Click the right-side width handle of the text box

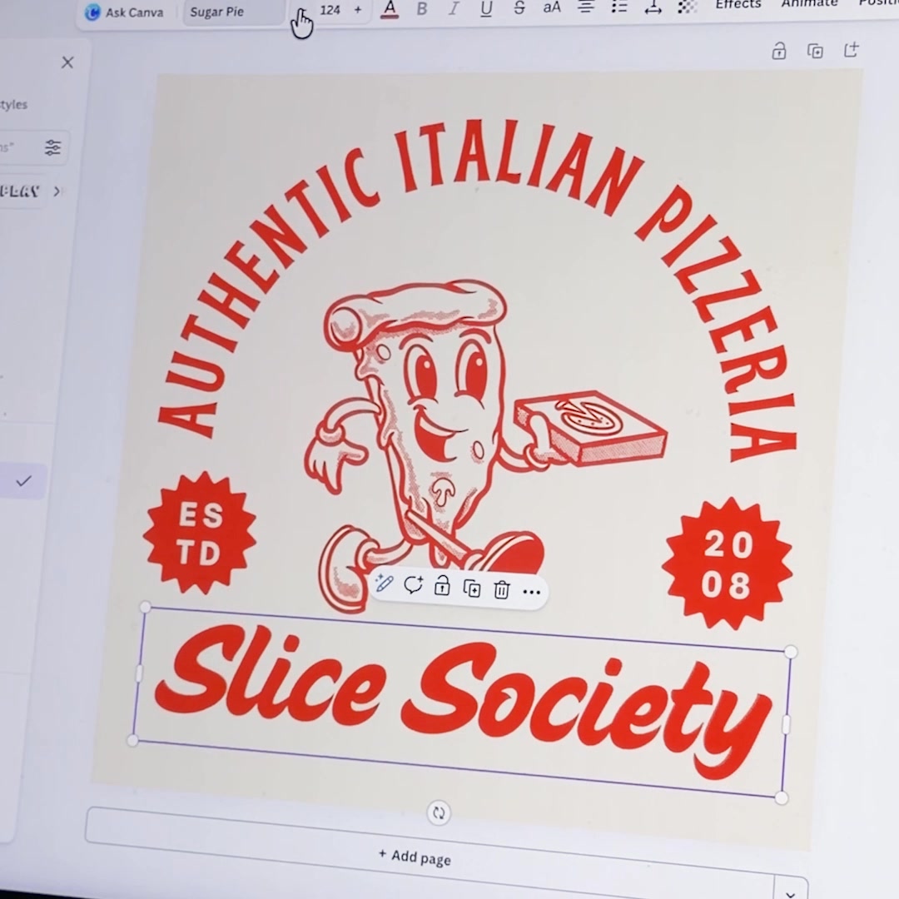[x=786, y=724]
